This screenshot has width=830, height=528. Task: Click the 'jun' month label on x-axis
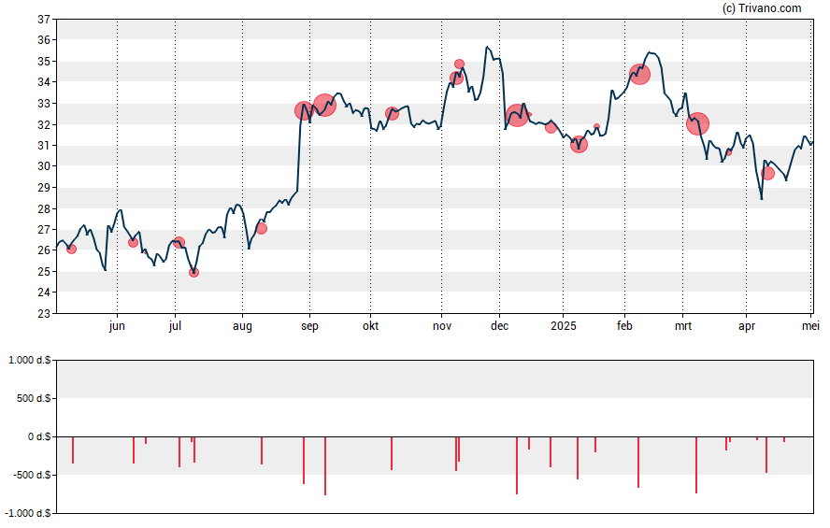(117, 326)
